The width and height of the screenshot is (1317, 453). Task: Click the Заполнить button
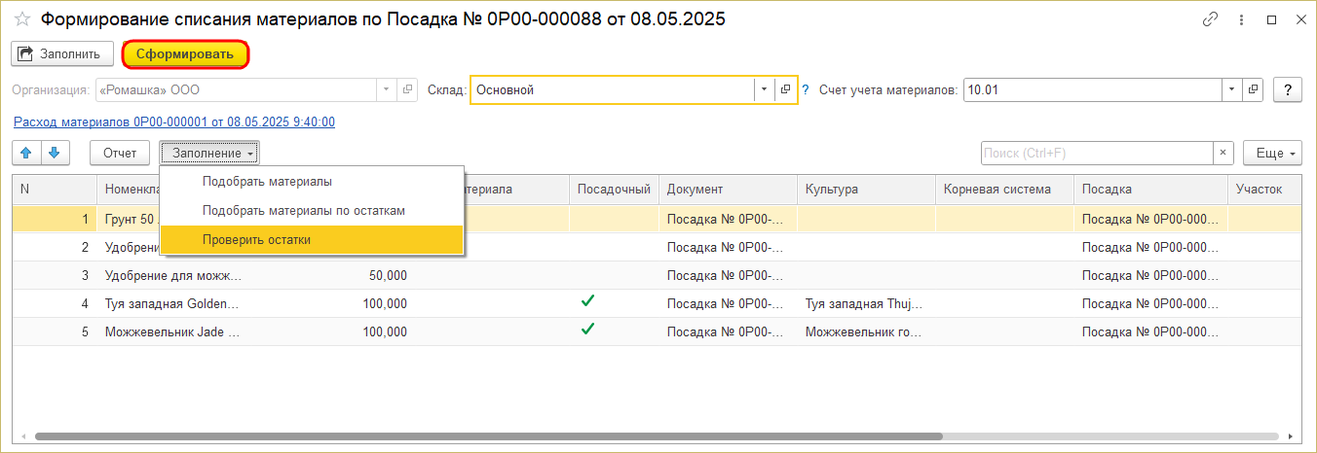62,53
